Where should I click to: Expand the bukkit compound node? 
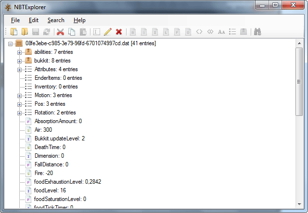[19, 61]
